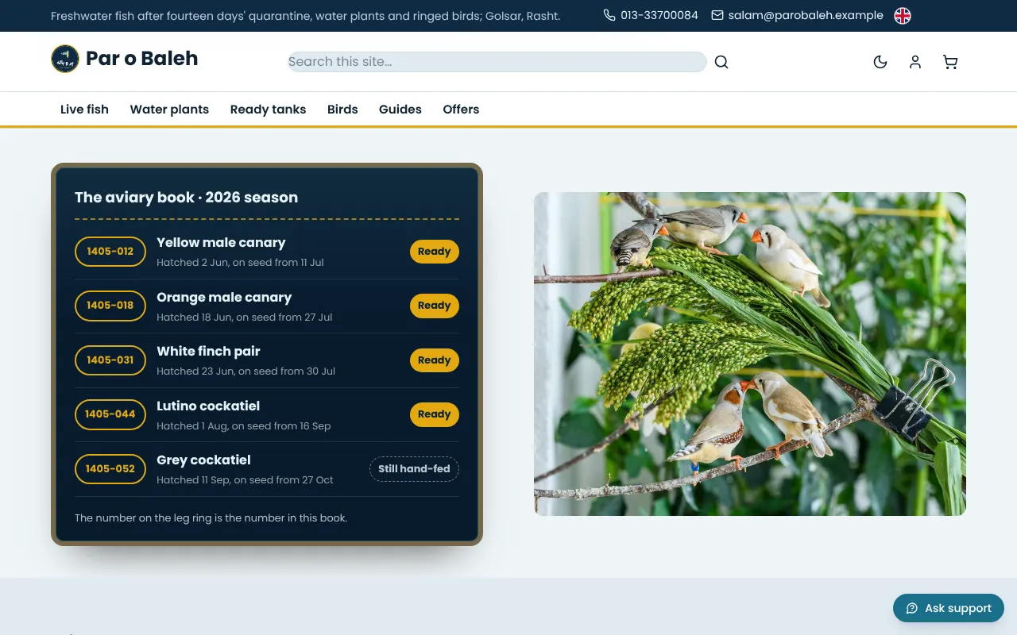This screenshot has width=1017, height=635.
Task: Click the chat bubble icon on Ask support
Action: click(x=912, y=608)
